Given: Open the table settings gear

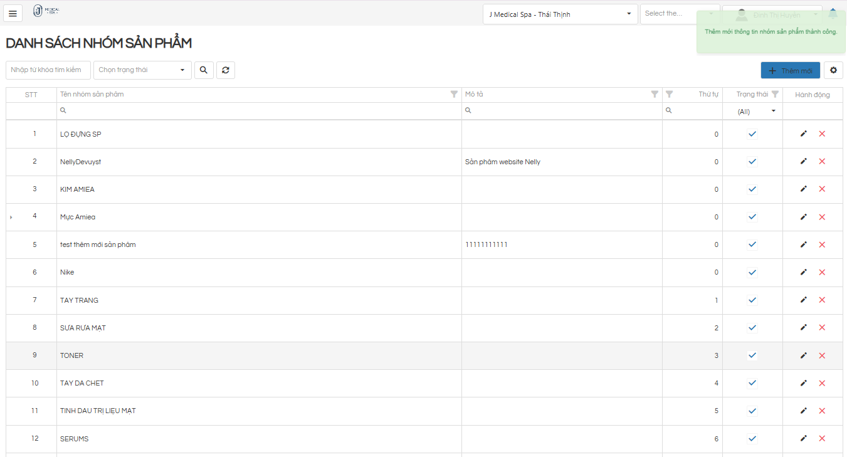Looking at the screenshot, I should tap(833, 70).
